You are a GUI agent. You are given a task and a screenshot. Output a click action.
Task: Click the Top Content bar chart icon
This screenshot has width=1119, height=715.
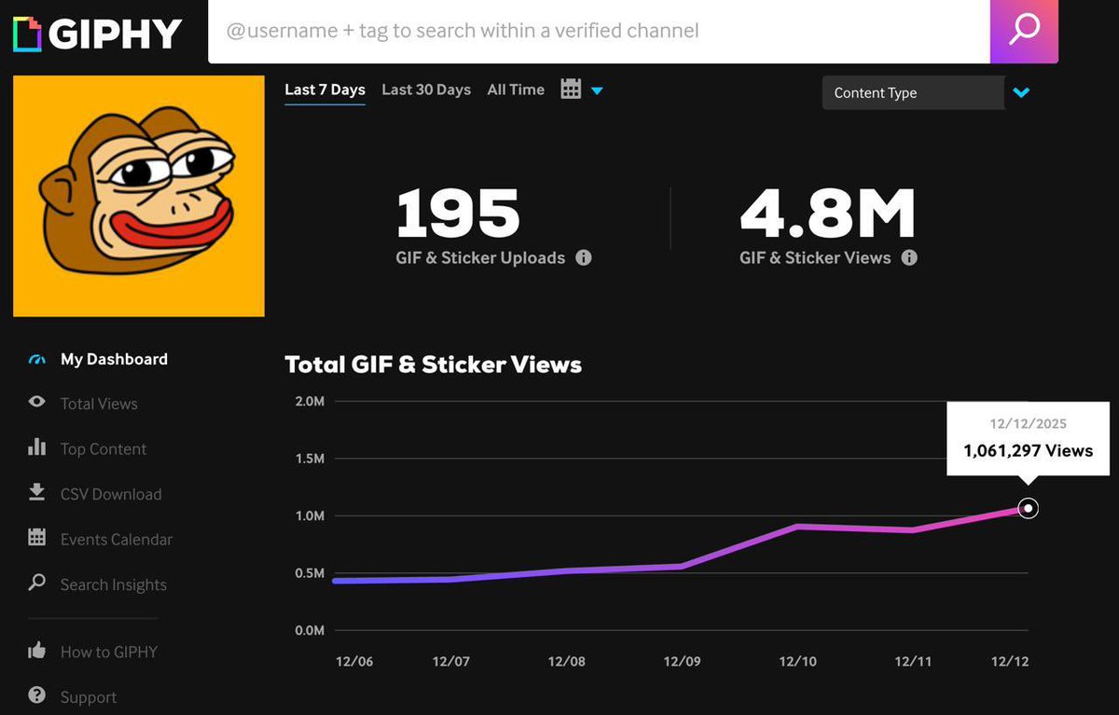click(x=37, y=447)
